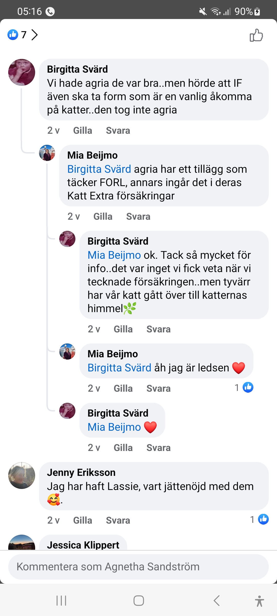The width and height of the screenshot is (277, 616).
Task: Open Jessica Klippert's profile name
Action: (83, 545)
